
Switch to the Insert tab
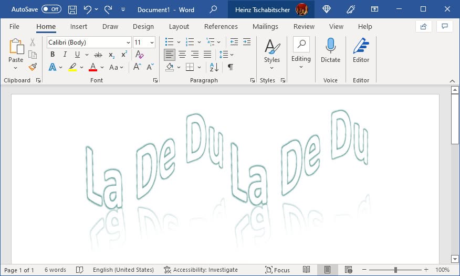point(79,27)
